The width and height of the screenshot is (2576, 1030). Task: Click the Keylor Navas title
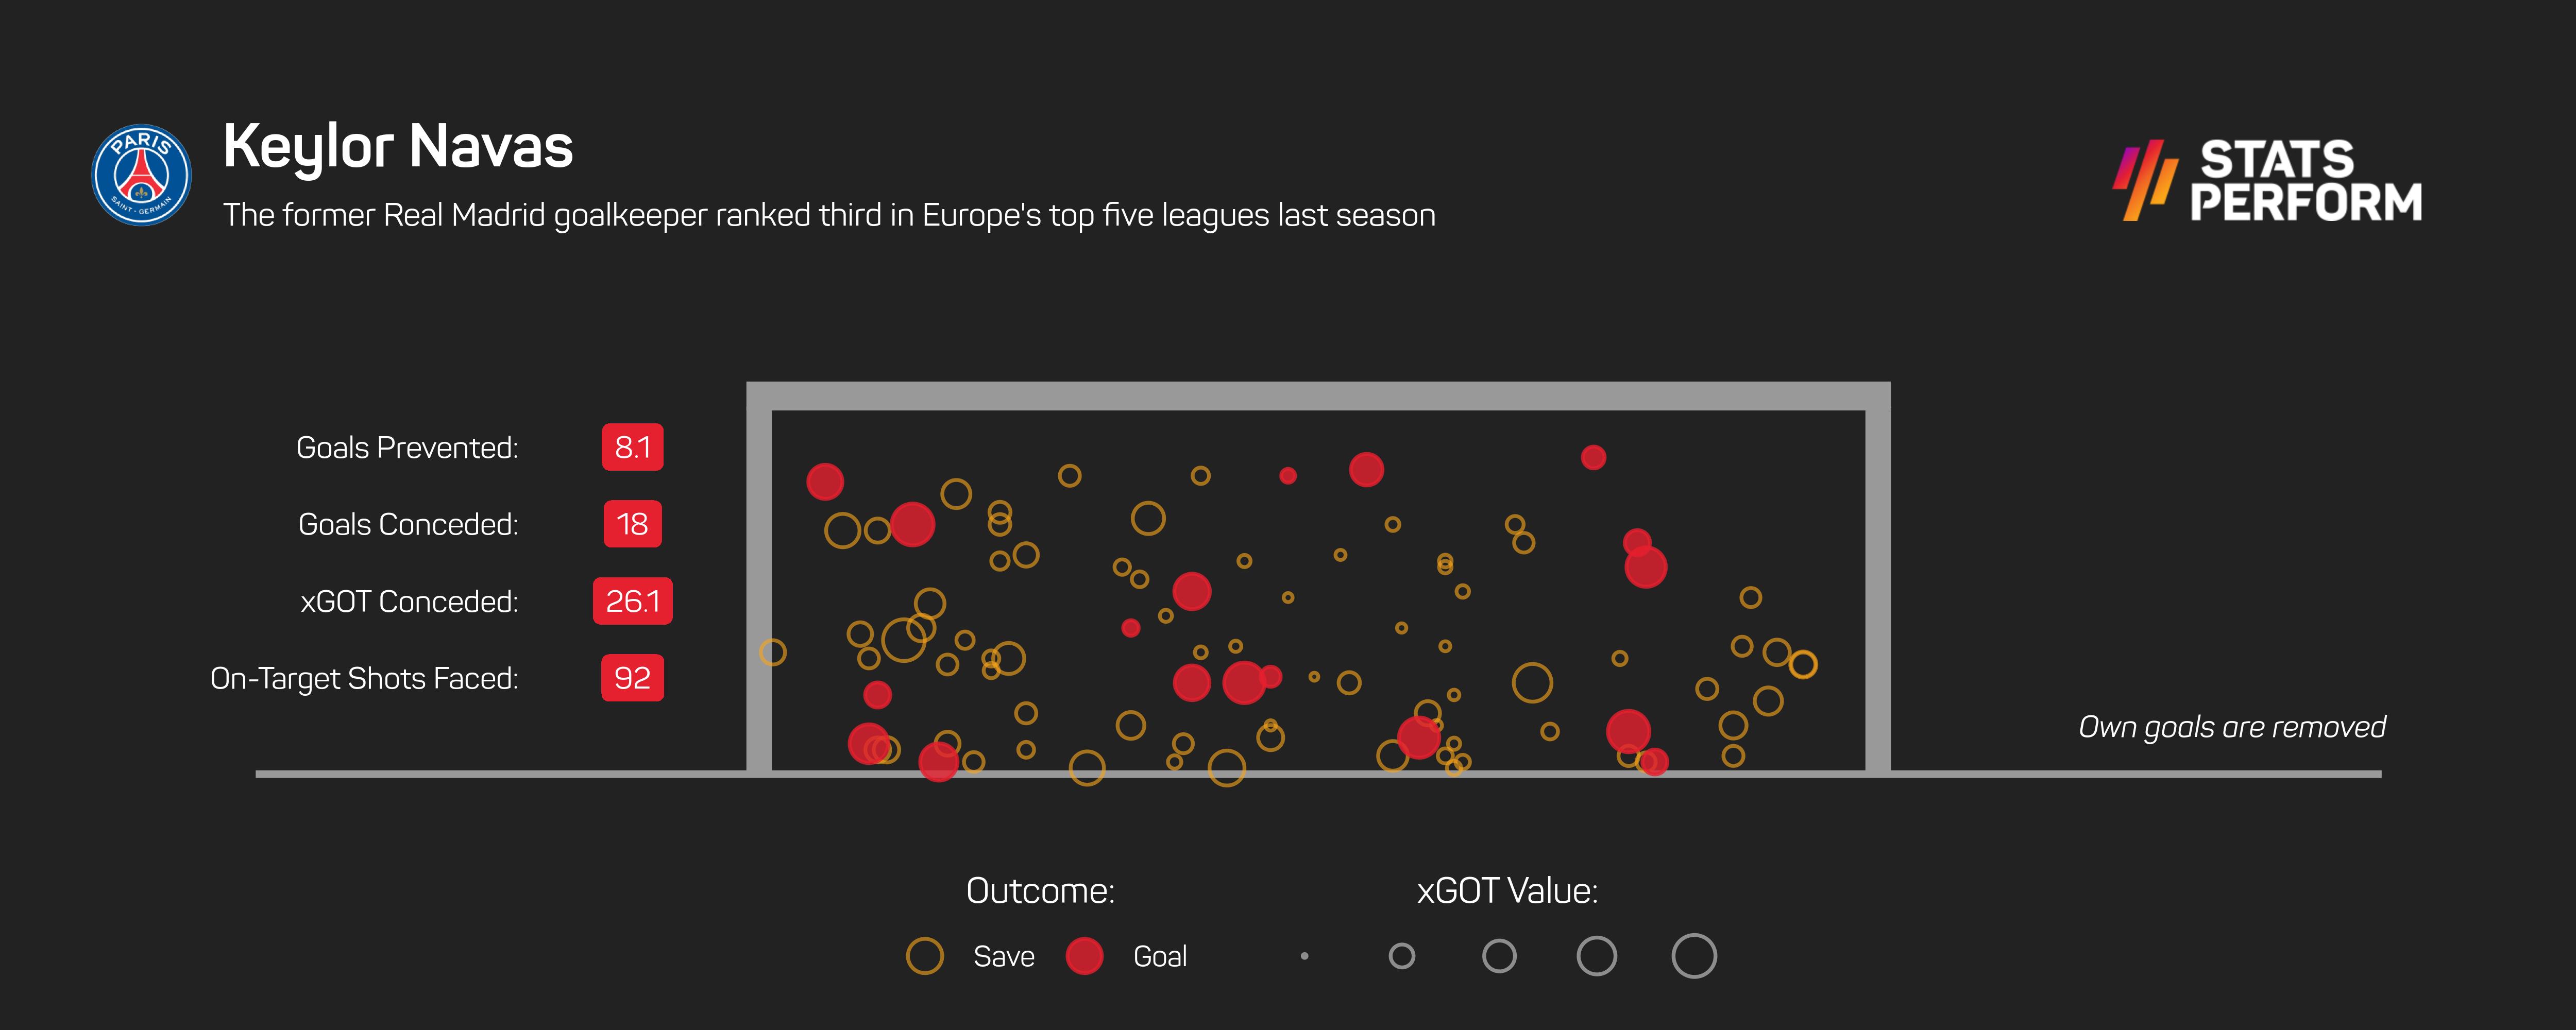coord(398,147)
